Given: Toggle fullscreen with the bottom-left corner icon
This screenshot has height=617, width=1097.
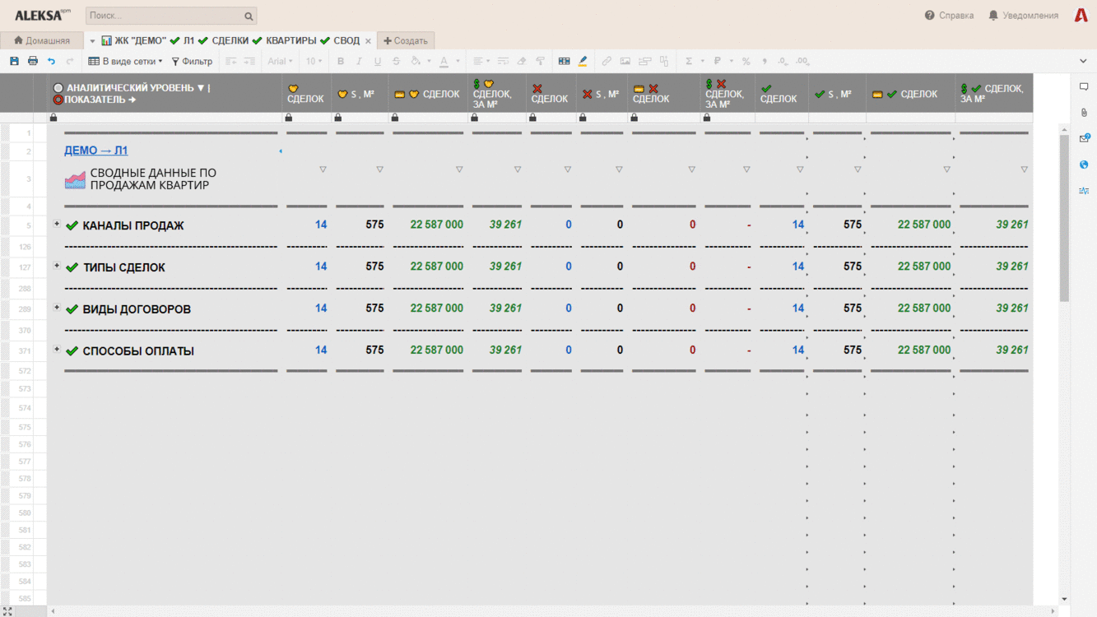Looking at the screenshot, I should click(x=7, y=611).
